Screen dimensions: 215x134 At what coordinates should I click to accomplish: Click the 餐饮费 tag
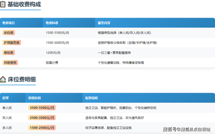(9, 52)
